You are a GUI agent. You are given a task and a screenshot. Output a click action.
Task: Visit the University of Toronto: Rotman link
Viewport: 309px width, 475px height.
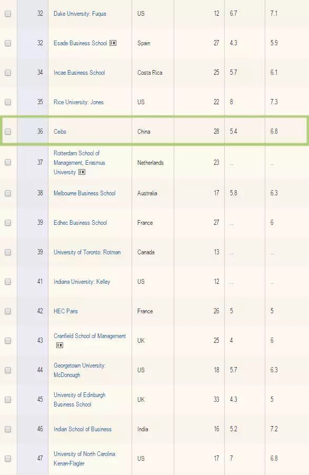87,252
